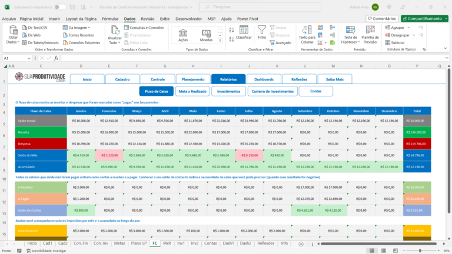Sort descending Z to A

pyautogui.click(x=231, y=39)
